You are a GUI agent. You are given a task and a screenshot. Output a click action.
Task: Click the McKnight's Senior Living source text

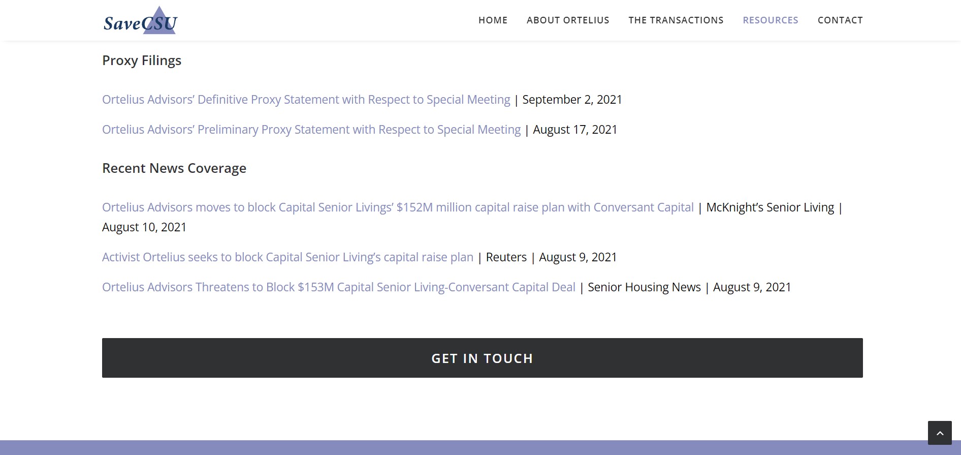770,207
